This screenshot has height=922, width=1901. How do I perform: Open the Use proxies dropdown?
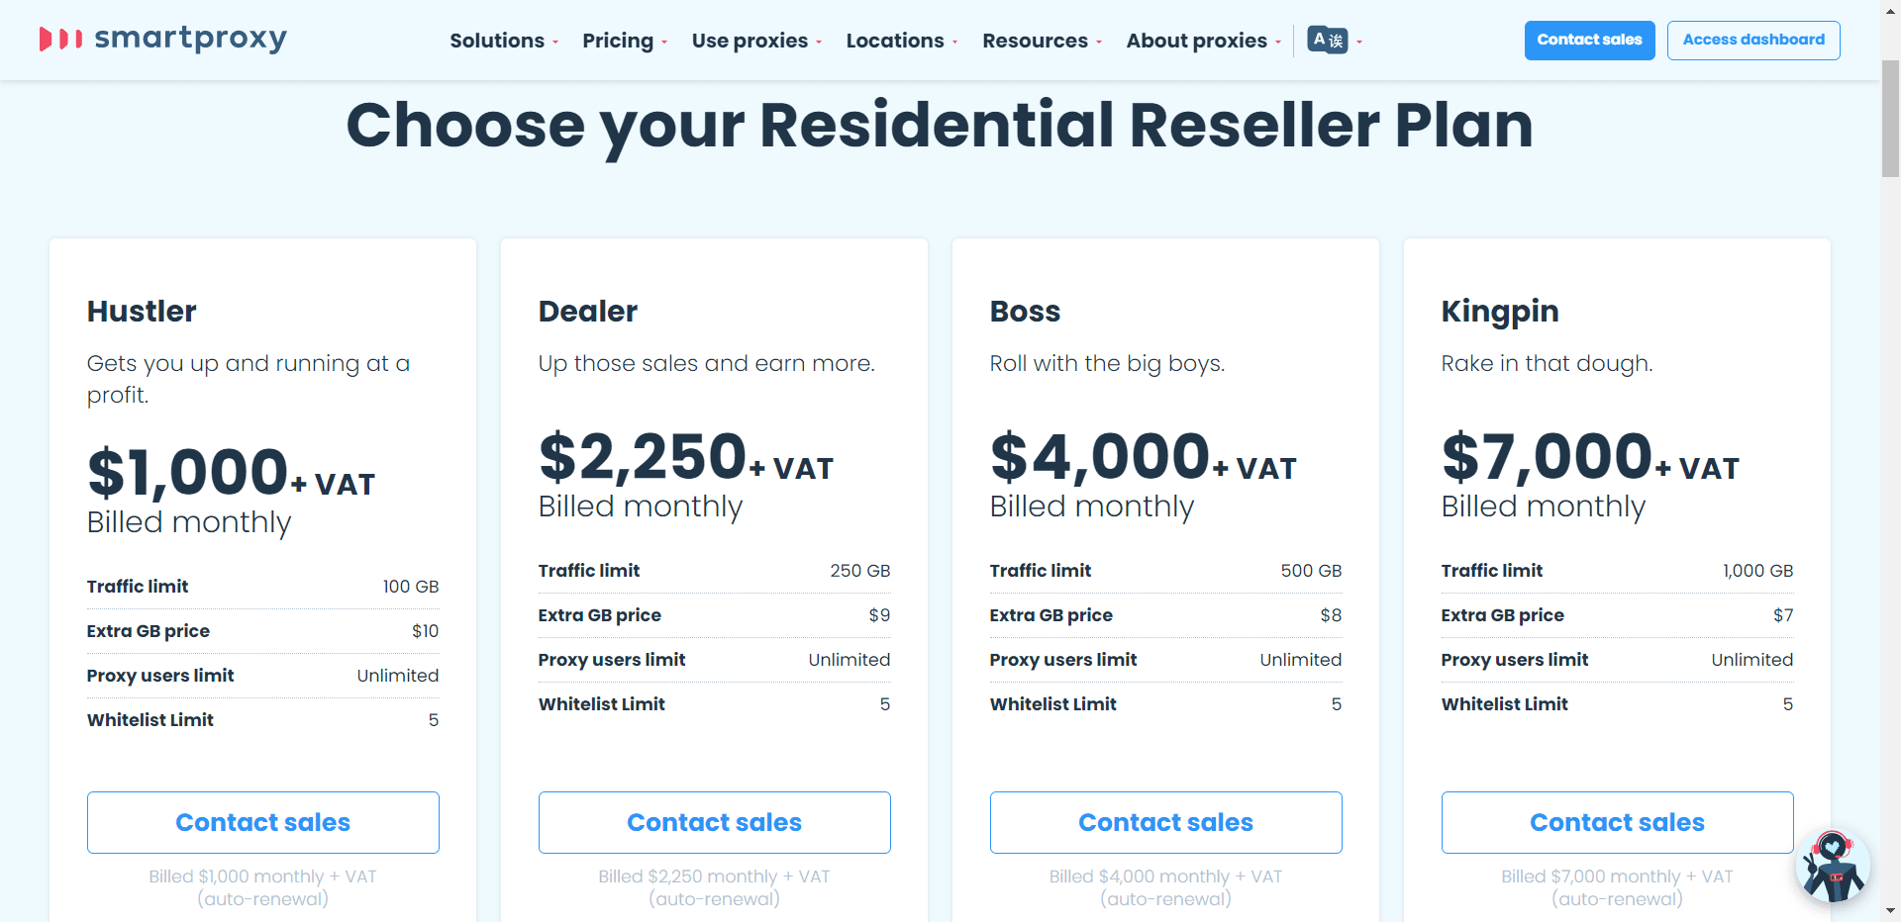tap(755, 41)
